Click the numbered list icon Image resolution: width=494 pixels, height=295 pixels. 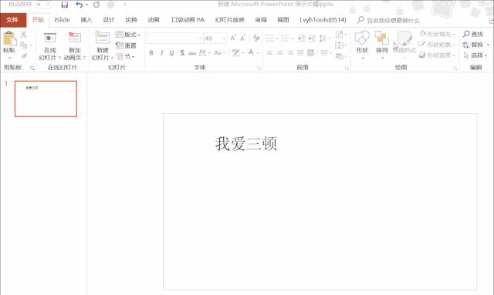285,39
